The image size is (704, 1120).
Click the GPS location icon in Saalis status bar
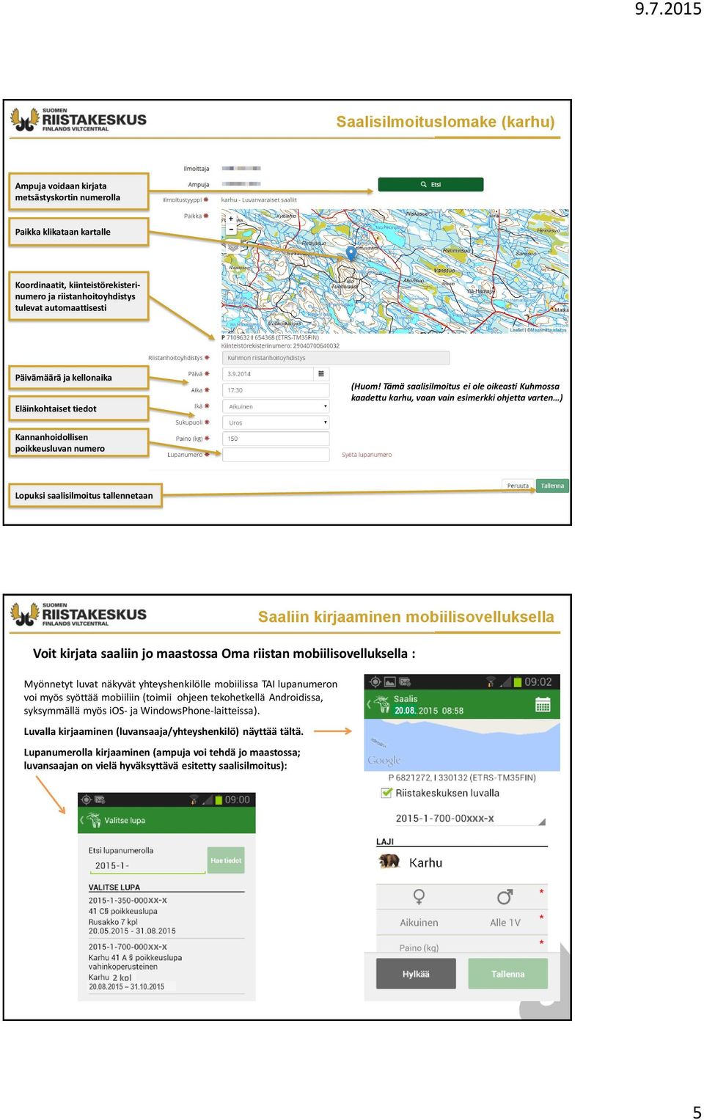click(x=375, y=681)
